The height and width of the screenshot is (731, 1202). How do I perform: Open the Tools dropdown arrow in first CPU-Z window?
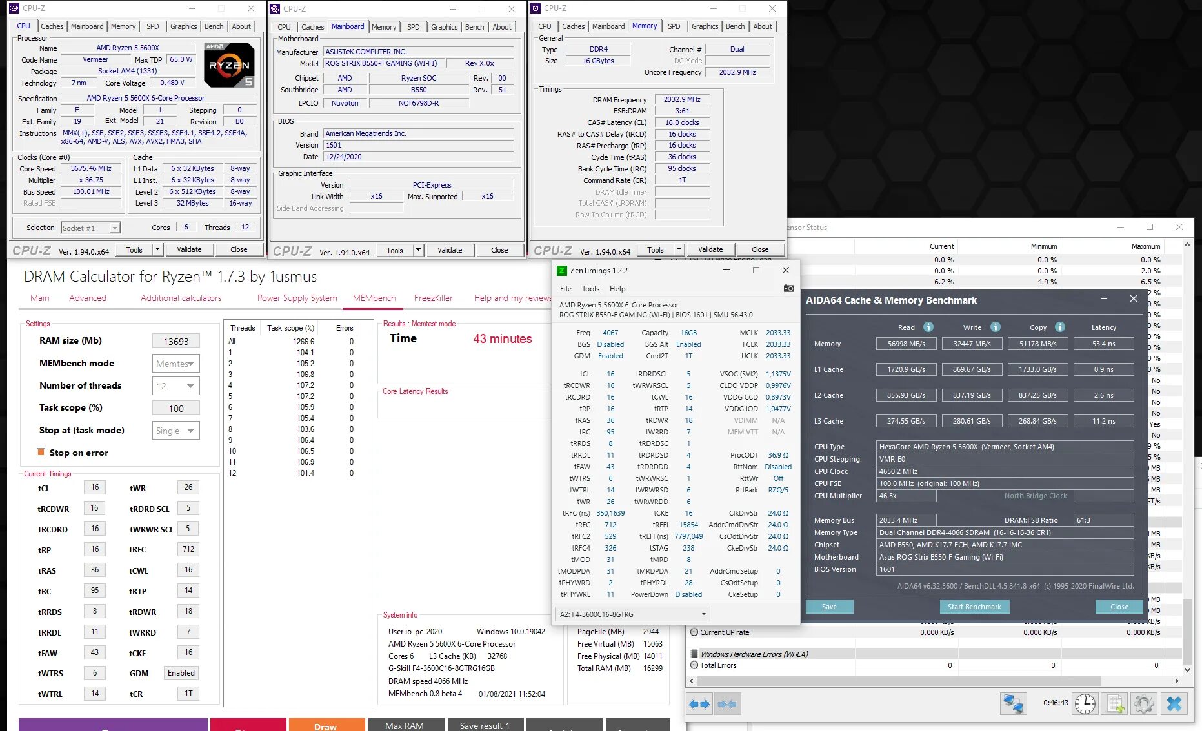coord(157,249)
